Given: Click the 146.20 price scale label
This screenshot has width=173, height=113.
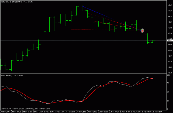Looking at the screenshot, I should click(170, 22).
